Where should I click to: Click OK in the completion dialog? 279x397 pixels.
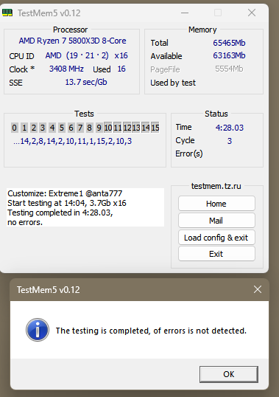[x=229, y=374]
